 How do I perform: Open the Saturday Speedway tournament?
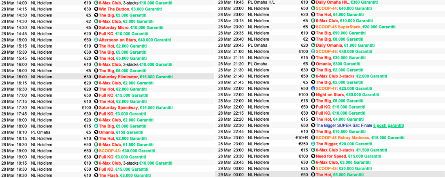(x=136, y=107)
